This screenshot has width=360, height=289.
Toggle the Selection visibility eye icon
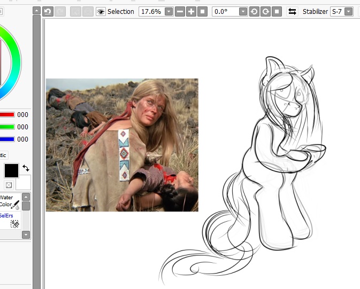coord(101,11)
